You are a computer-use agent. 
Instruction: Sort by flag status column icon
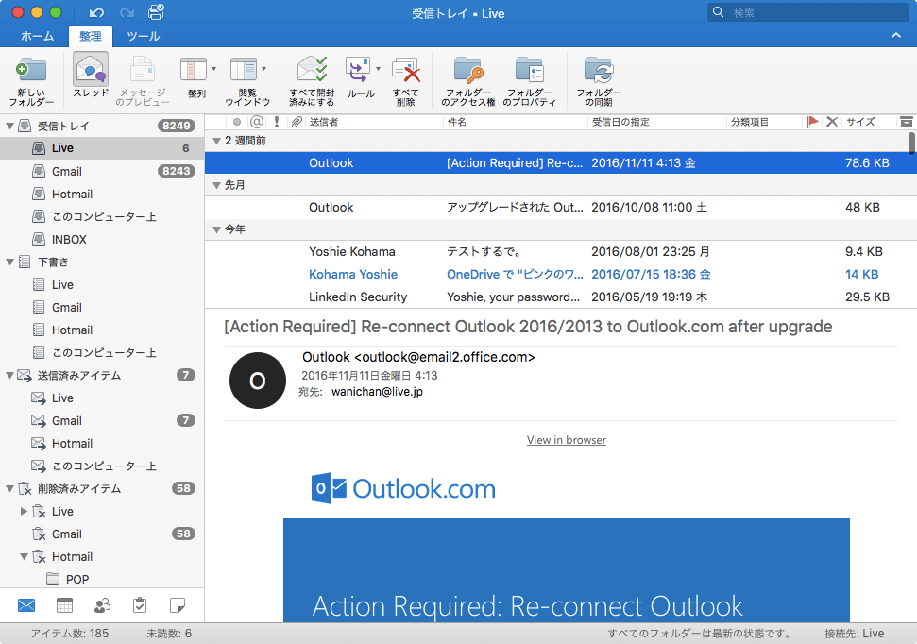click(x=812, y=122)
